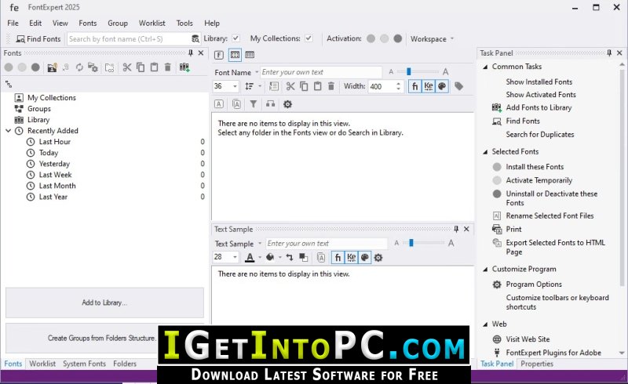
Task: Open the font size 36 dropdown
Action: pyautogui.click(x=235, y=86)
